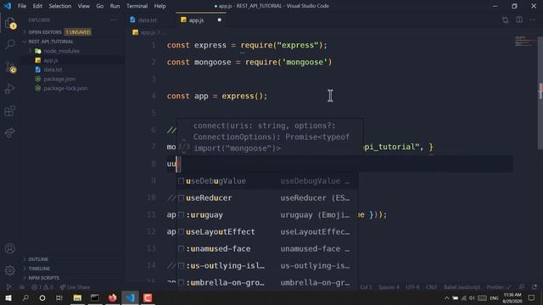The width and height of the screenshot is (543, 305).
Task: Choose :uruguay emoji suggestion
Action: click(x=267, y=214)
